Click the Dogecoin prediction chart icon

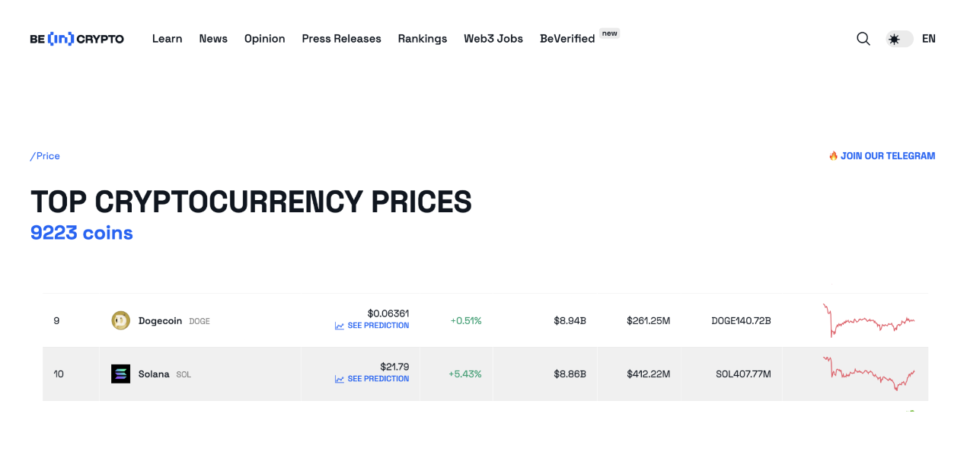(340, 326)
